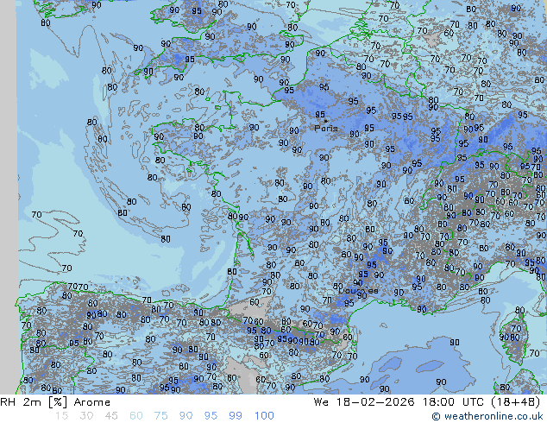Click the '(18+48)' forecast run offset
Screen dimensions: 547x423
pos(514,402)
